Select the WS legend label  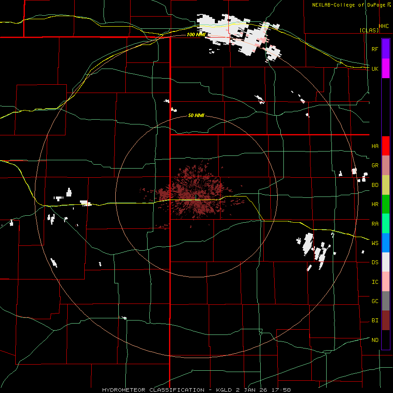375,243
